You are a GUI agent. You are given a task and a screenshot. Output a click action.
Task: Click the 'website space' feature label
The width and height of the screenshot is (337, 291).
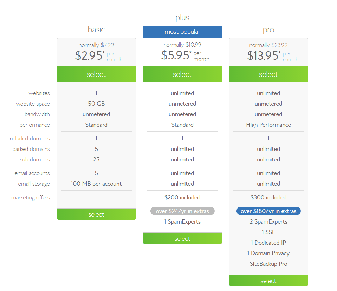33,104
